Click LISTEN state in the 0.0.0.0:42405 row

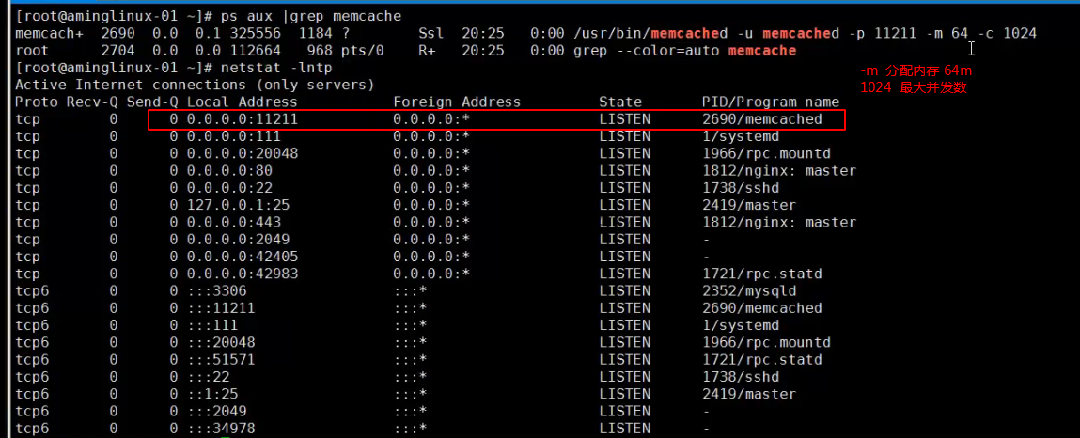click(624, 257)
